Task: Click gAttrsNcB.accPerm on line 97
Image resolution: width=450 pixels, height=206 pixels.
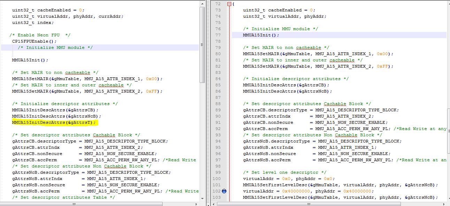Action: [x=267, y=160]
